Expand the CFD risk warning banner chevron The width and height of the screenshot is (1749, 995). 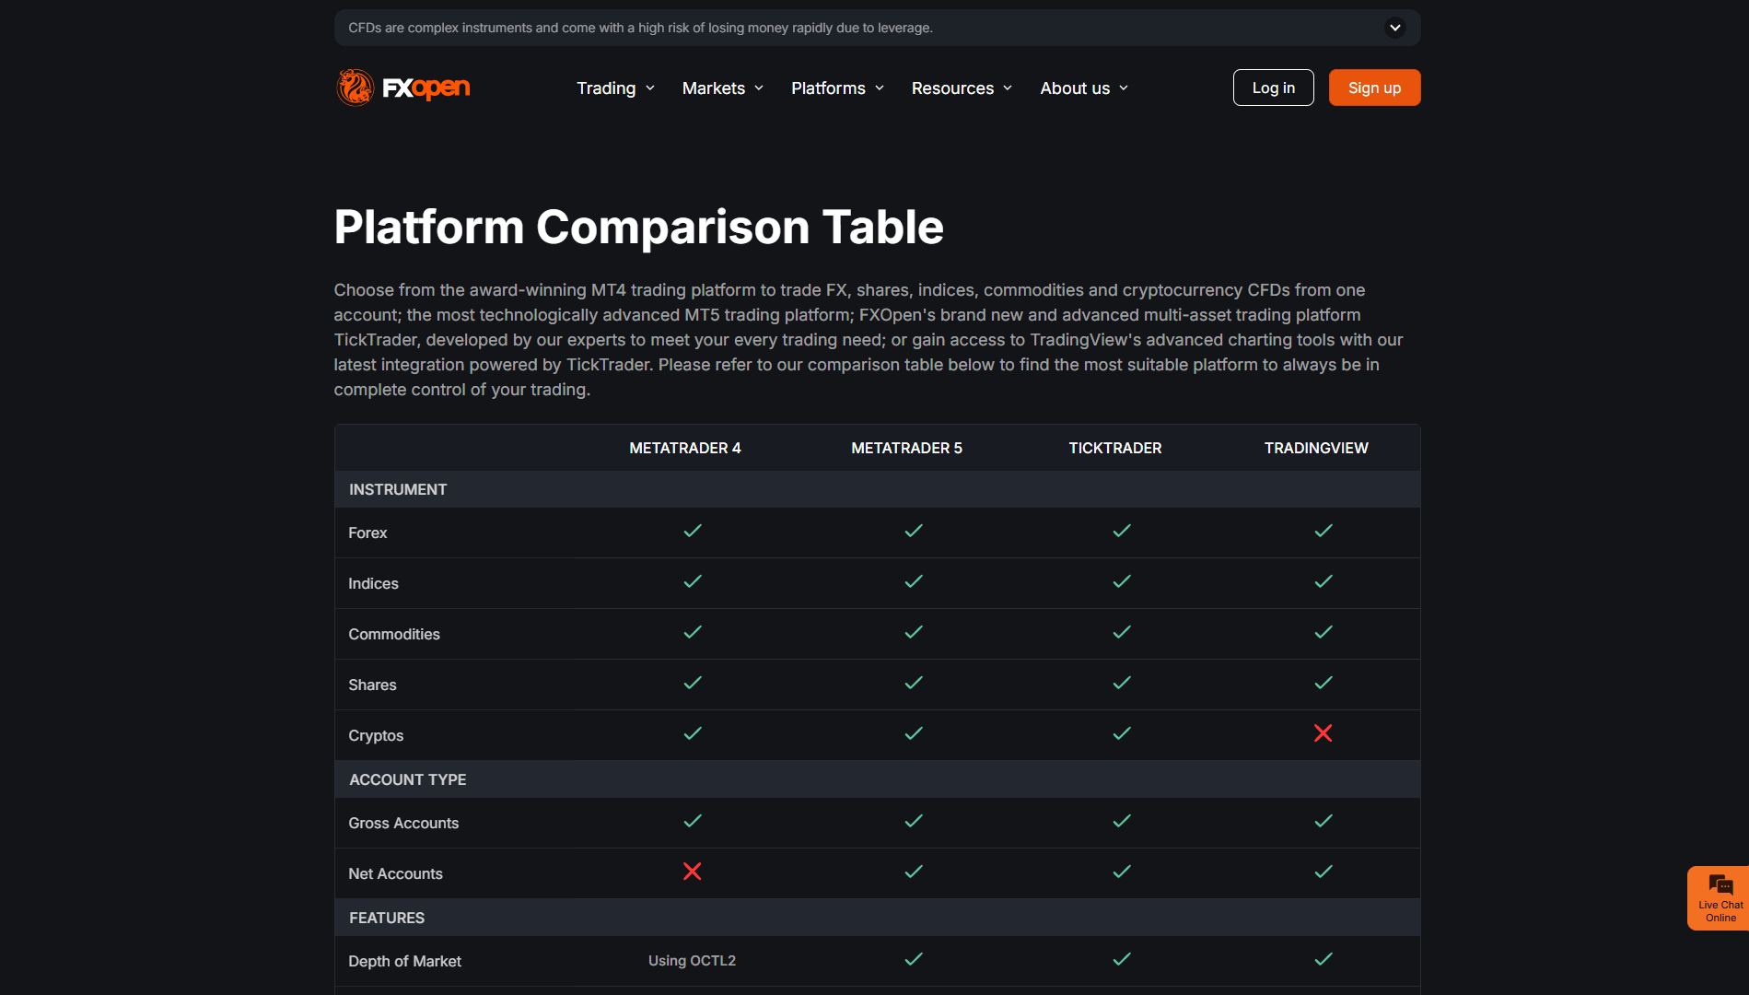(1394, 28)
